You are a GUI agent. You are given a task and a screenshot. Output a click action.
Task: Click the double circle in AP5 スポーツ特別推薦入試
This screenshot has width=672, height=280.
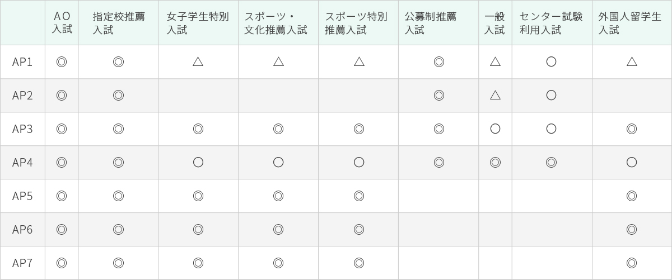(x=359, y=196)
